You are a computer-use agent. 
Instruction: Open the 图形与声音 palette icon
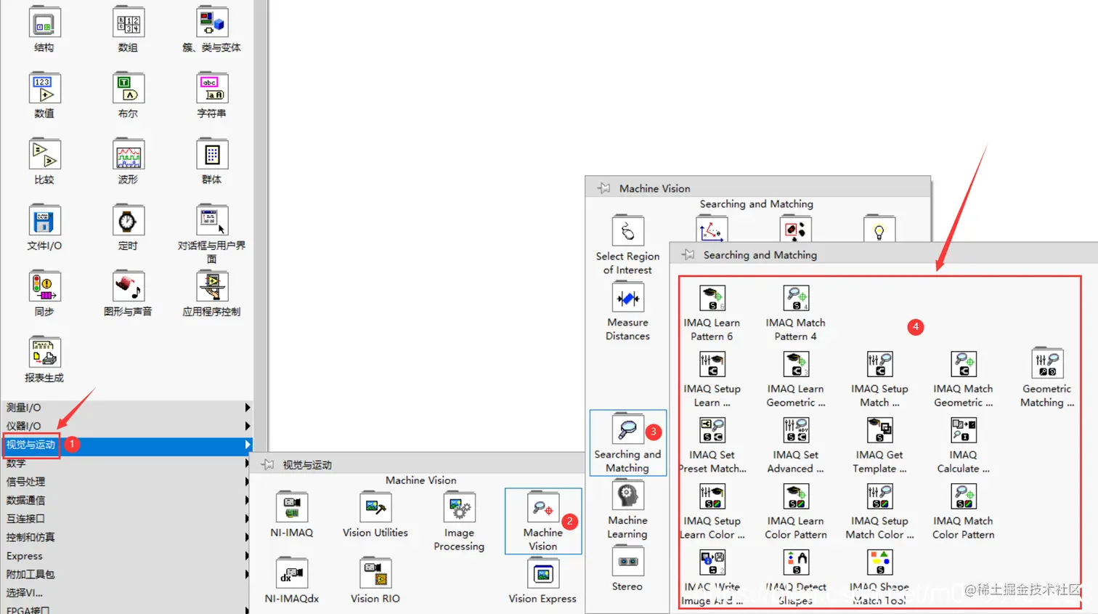point(128,287)
